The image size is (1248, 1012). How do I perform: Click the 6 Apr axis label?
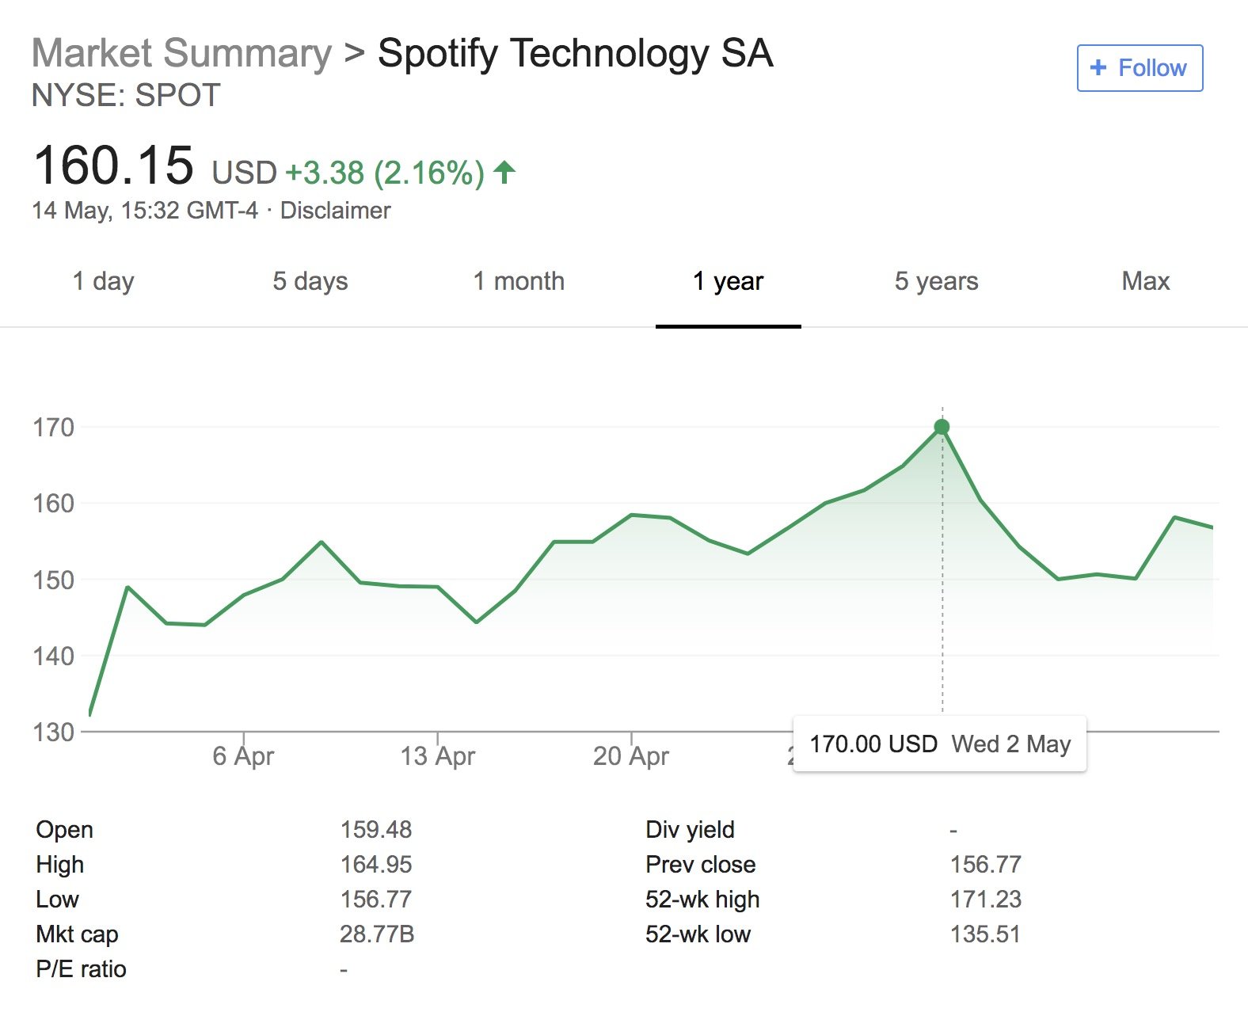click(x=243, y=756)
